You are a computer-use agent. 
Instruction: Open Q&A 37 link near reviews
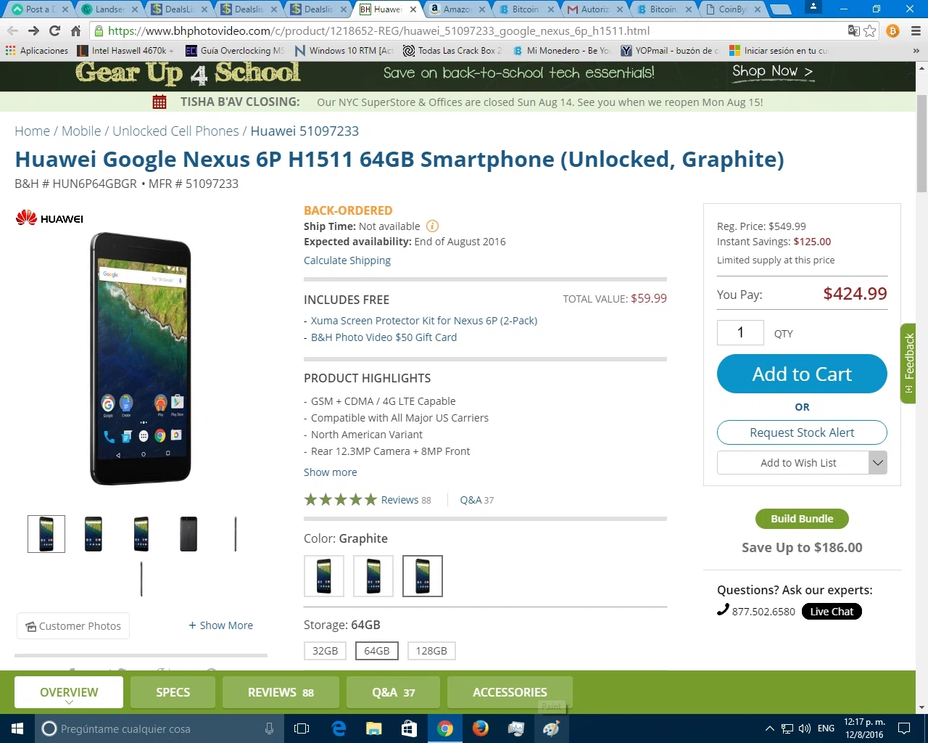coord(476,500)
